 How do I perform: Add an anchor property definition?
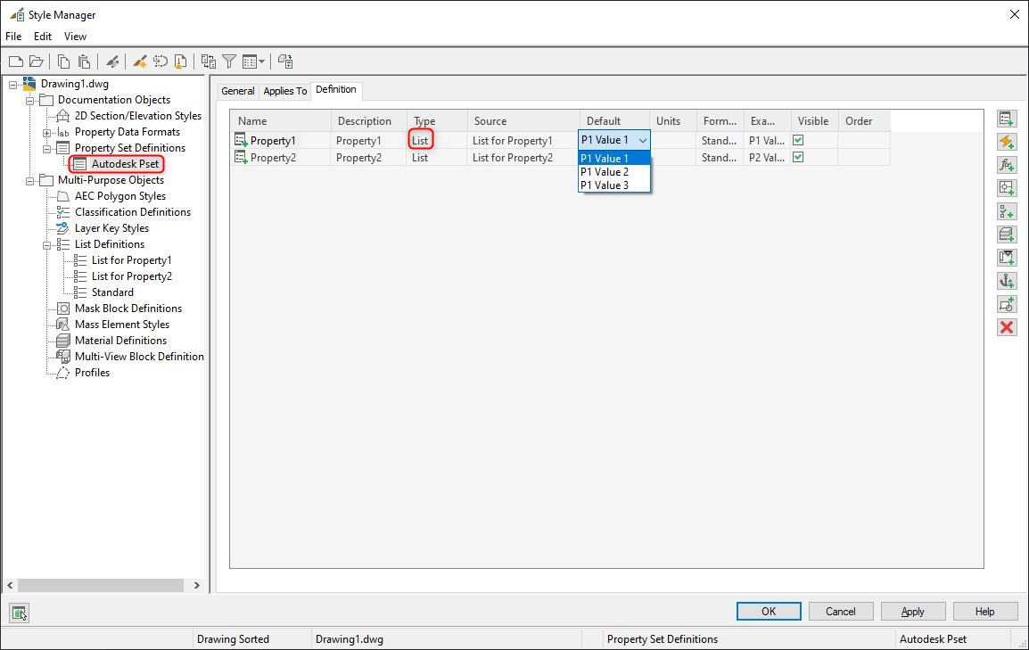click(1007, 281)
